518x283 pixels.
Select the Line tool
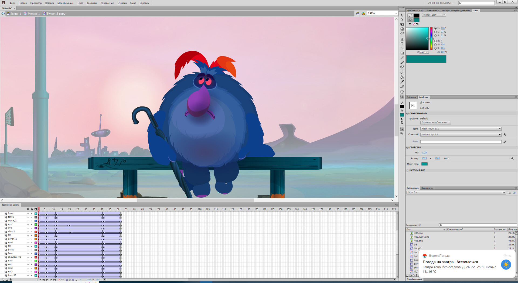coord(402,48)
